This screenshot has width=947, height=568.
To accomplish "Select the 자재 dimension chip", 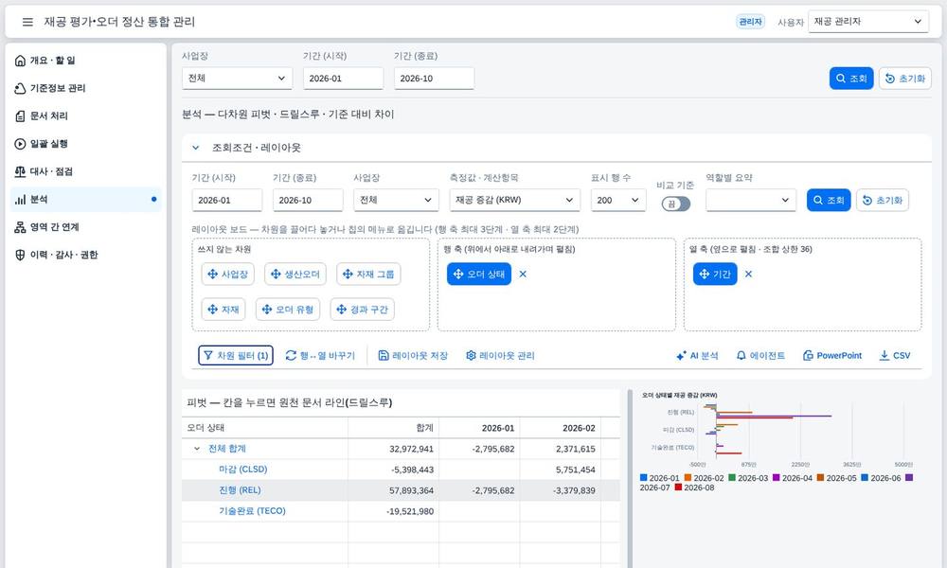I will (223, 310).
